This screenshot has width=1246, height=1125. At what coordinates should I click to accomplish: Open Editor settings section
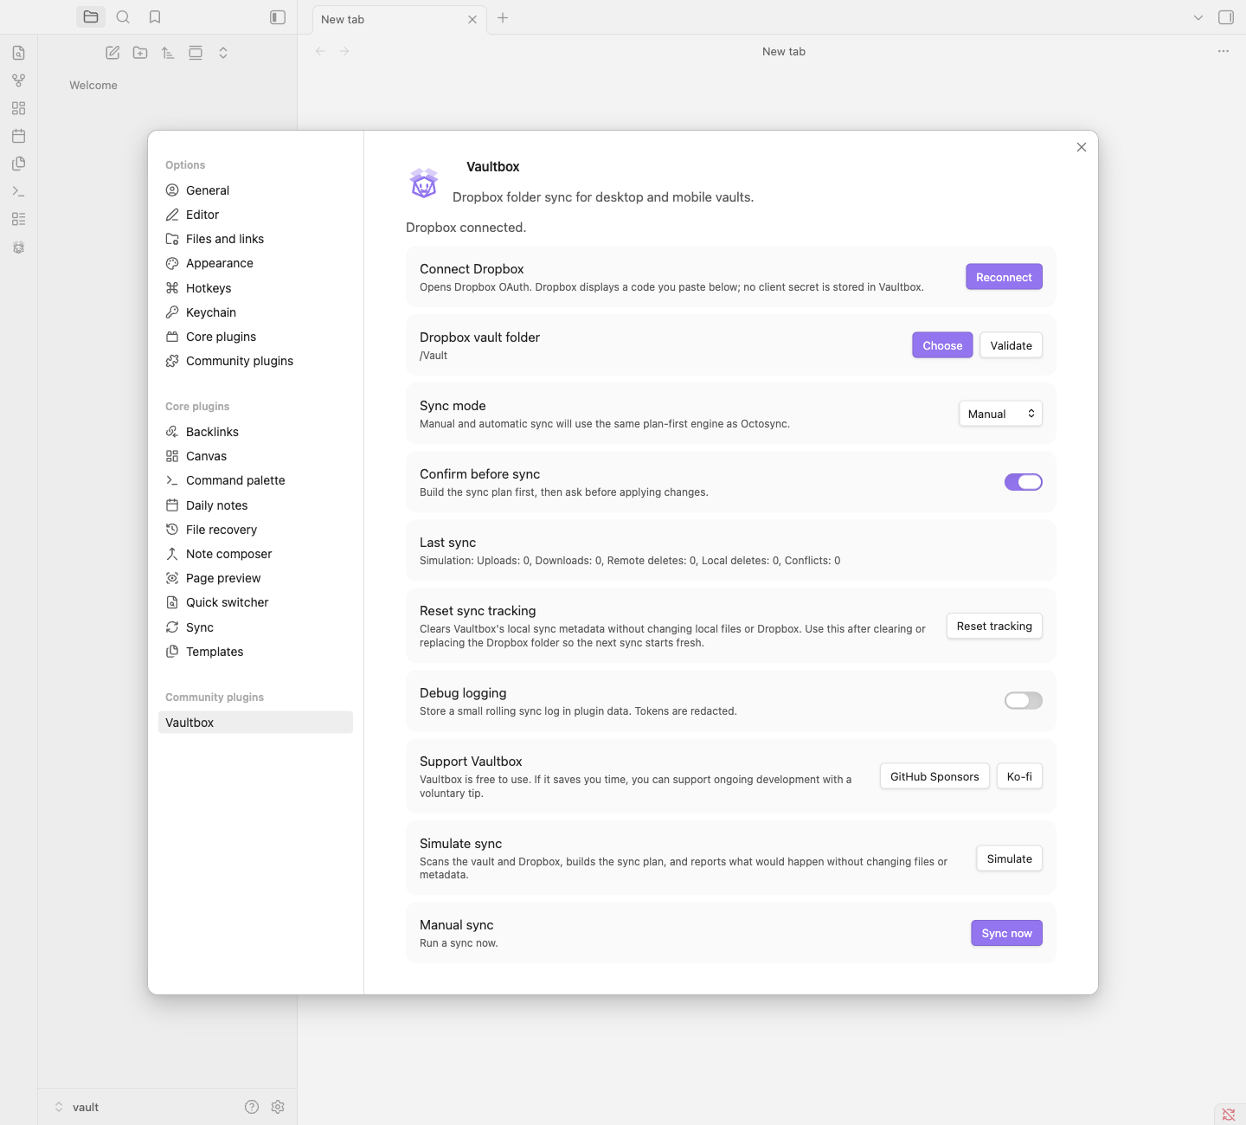pos(255,215)
